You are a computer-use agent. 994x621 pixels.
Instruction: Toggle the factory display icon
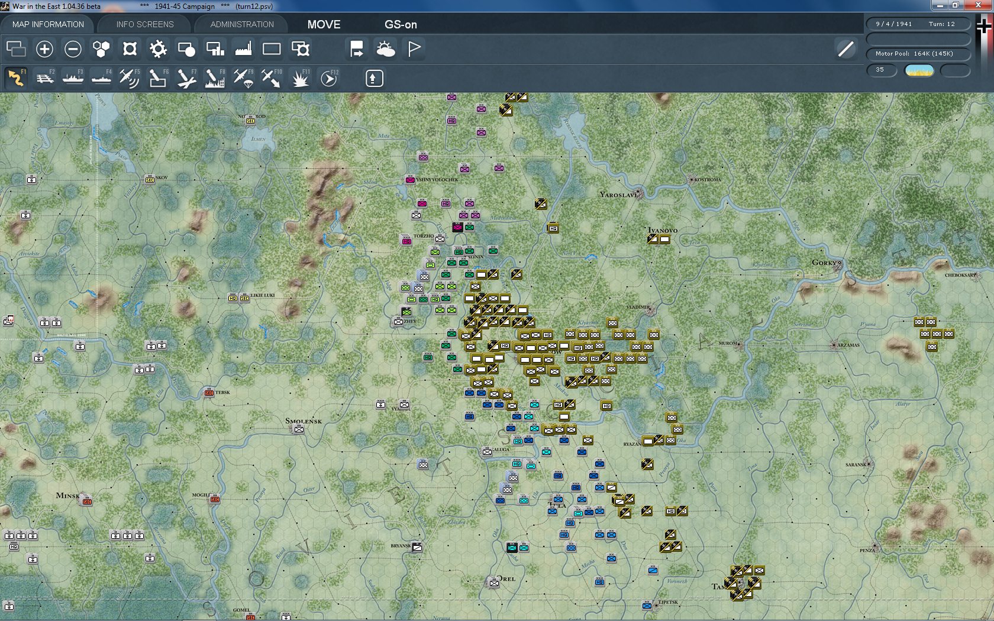(243, 49)
